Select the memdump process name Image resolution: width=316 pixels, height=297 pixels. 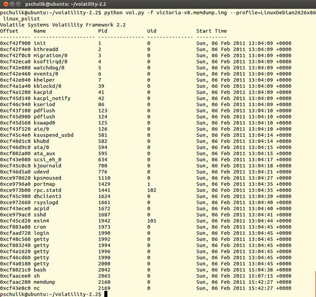click(44, 282)
